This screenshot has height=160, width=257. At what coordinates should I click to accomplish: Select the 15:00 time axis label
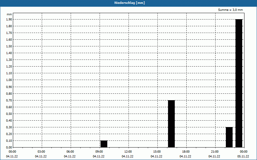tap(157, 152)
